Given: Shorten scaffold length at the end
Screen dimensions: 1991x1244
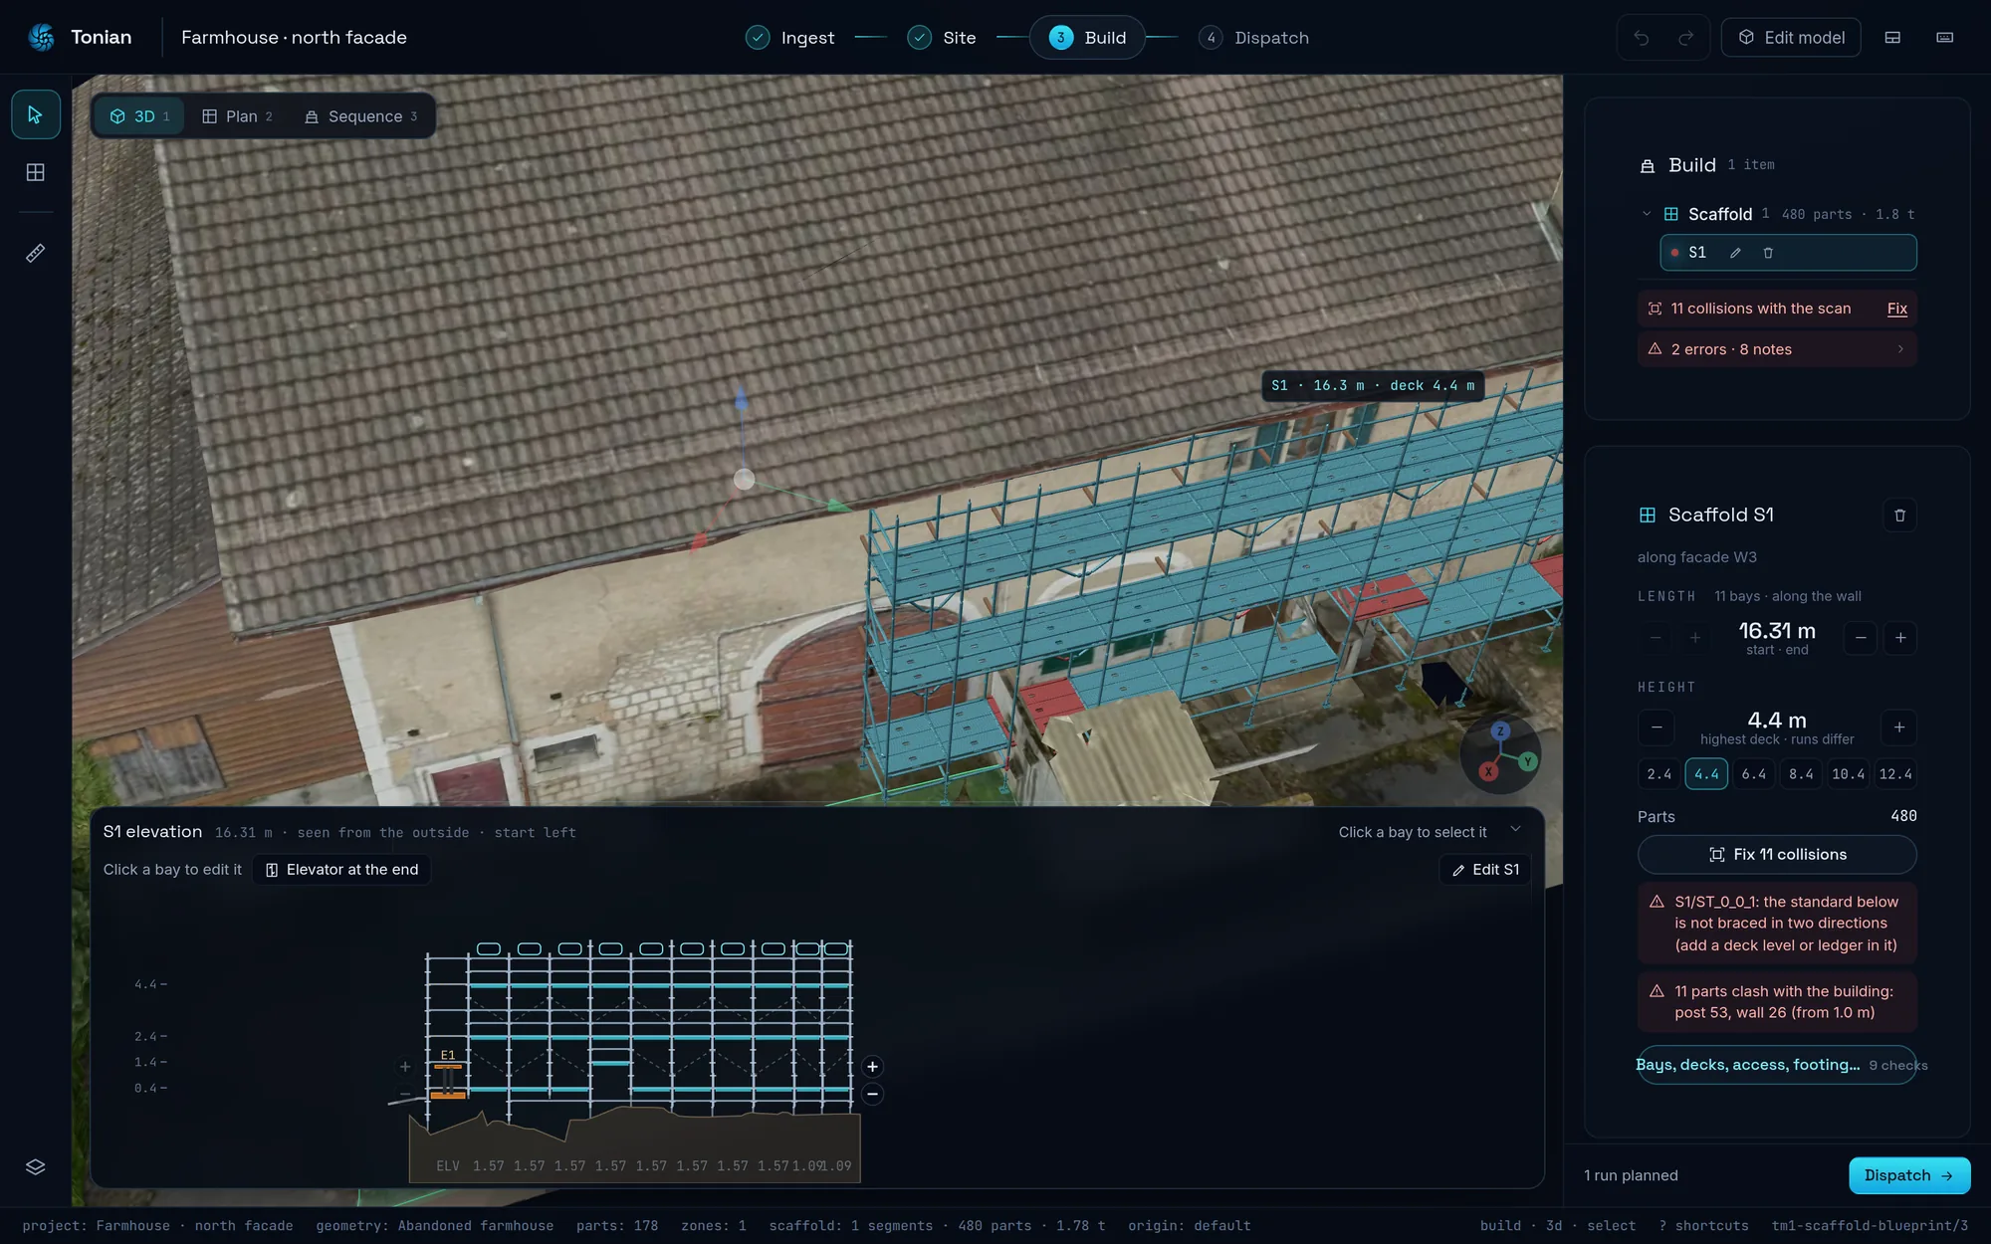Looking at the screenshot, I should pos(1860,638).
